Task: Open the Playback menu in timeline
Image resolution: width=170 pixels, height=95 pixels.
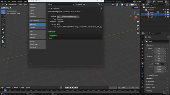Action: click(x=9, y=88)
